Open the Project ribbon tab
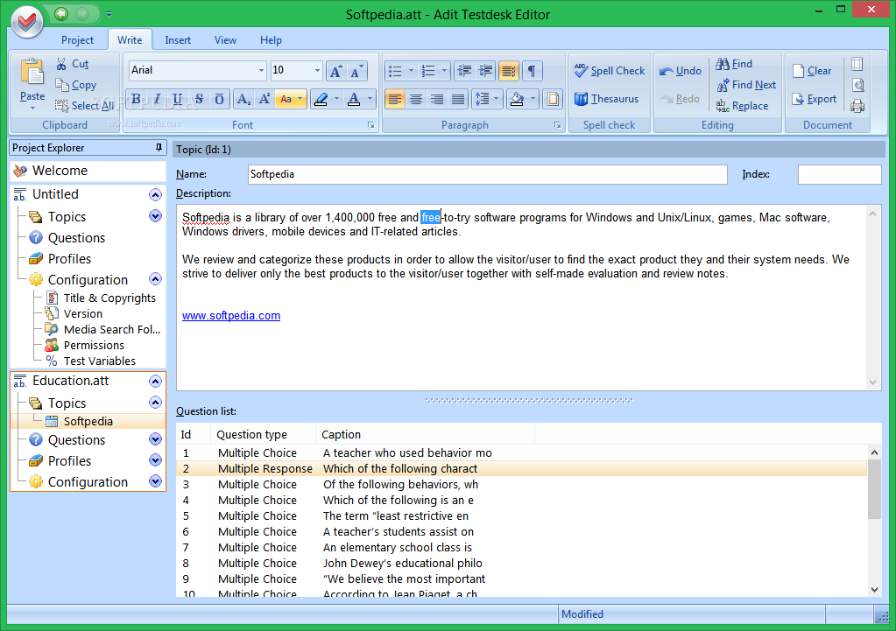 pos(77,40)
